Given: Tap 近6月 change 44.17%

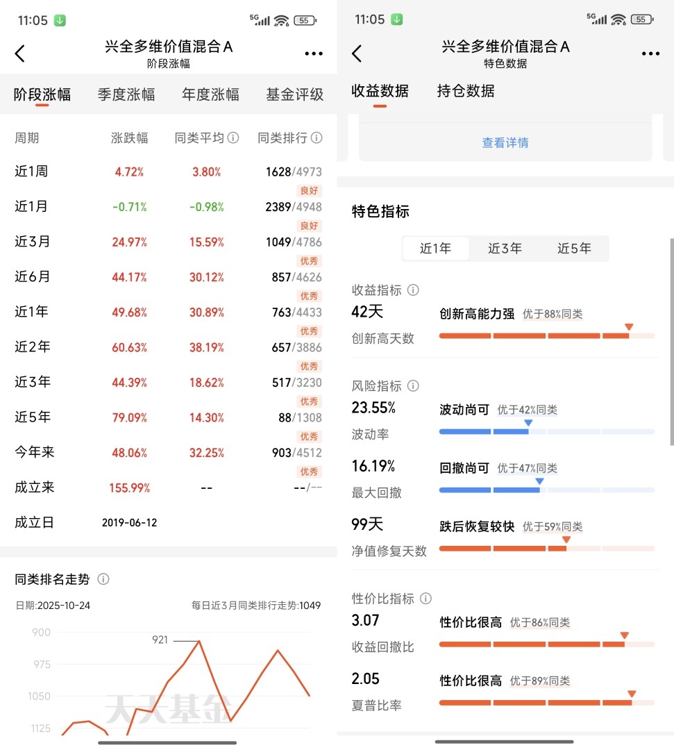Looking at the screenshot, I should [x=129, y=277].
